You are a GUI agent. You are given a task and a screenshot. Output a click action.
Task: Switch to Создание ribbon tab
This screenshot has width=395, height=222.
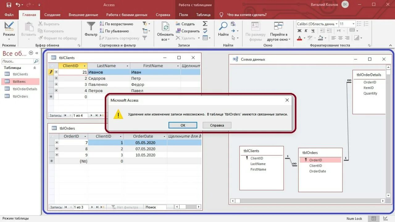pos(52,15)
